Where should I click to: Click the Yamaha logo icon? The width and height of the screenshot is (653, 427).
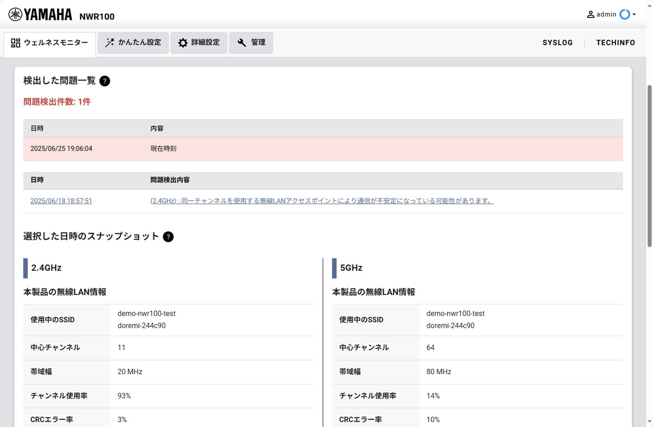point(15,14)
